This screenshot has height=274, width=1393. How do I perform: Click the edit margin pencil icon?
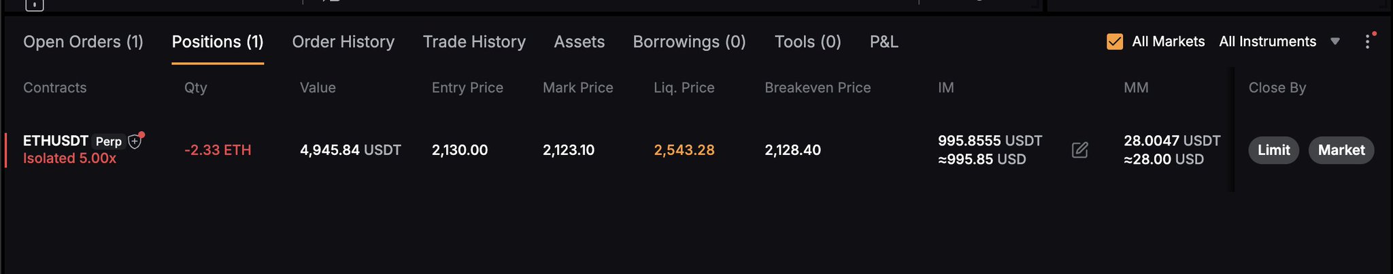point(1079,150)
